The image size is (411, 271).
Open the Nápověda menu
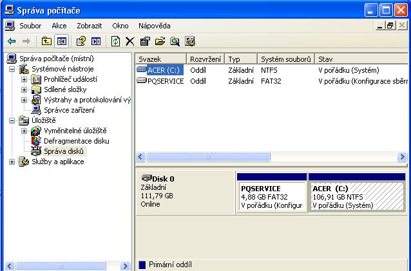click(155, 26)
